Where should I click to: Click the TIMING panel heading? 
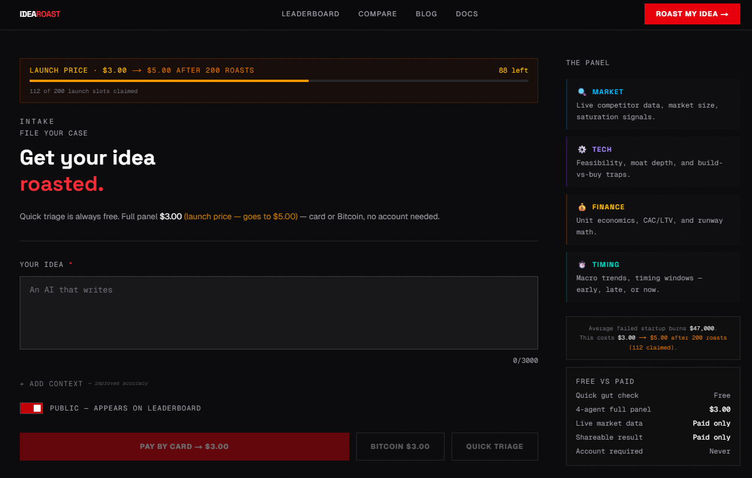coord(606,265)
